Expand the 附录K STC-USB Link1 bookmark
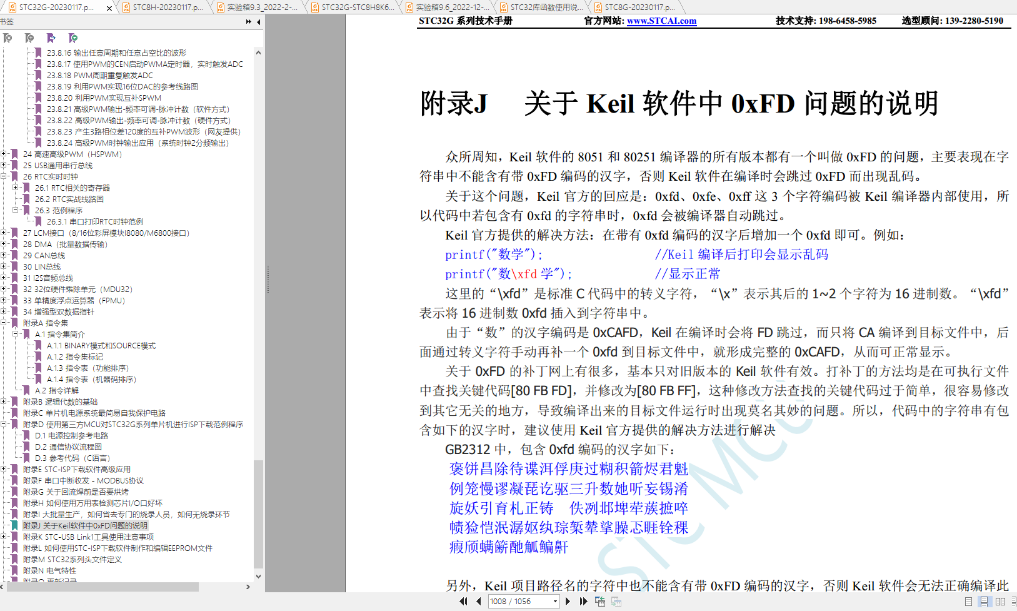The width and height of the screenshot is (1017, 611). (4, 537)
